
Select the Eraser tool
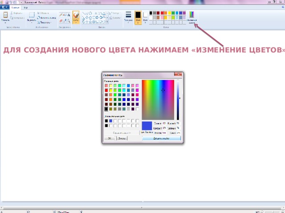[x=61, y=21]
